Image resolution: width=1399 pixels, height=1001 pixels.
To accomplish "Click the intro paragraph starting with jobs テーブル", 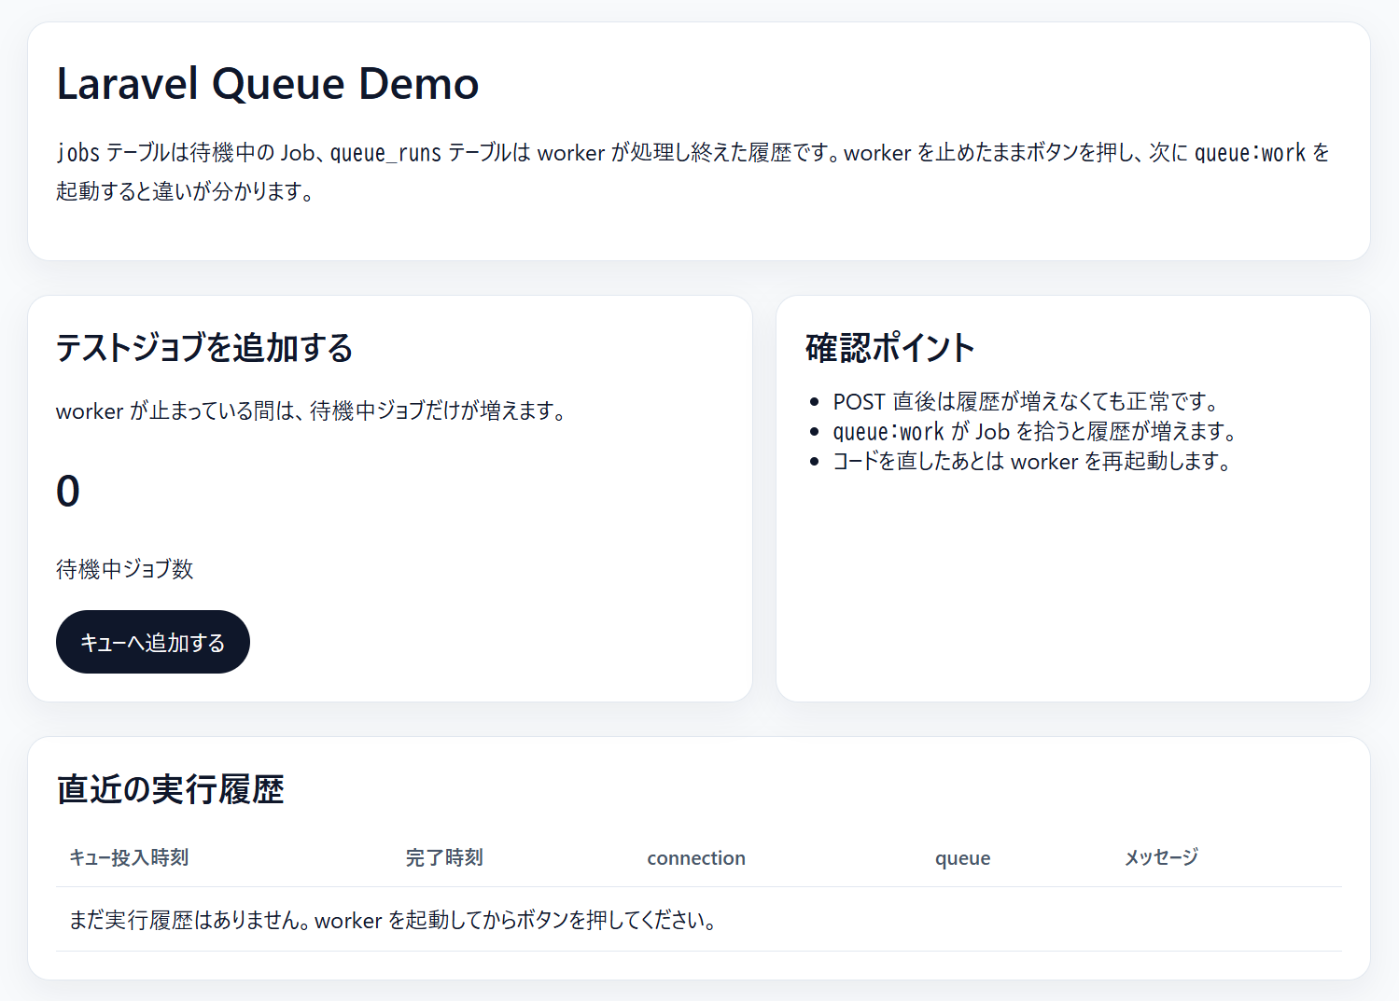I will (x=693, y=172).
